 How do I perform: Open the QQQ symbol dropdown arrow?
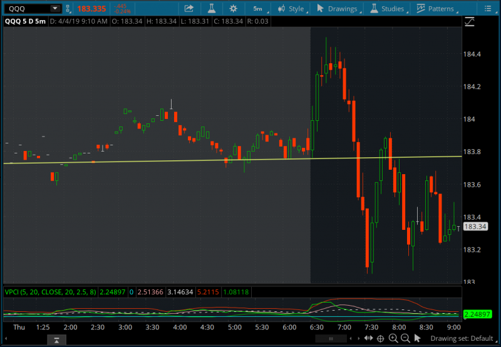(x=54, y=9)
